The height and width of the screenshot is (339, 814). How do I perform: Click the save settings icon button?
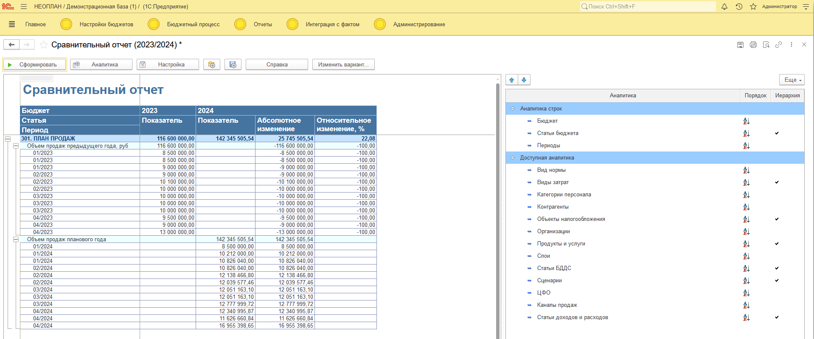pos(233,64)
